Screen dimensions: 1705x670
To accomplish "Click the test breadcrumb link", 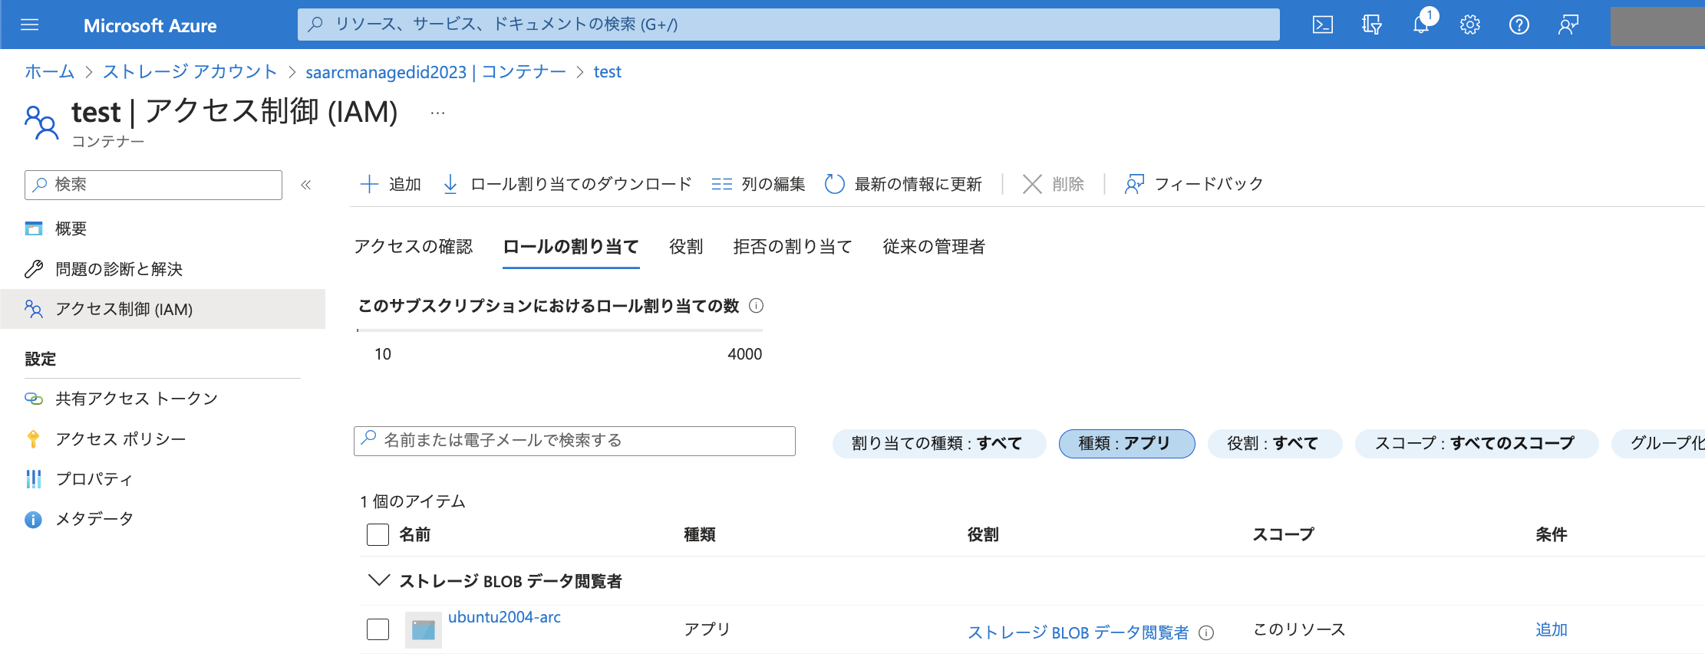I will (x=607, y=72).
